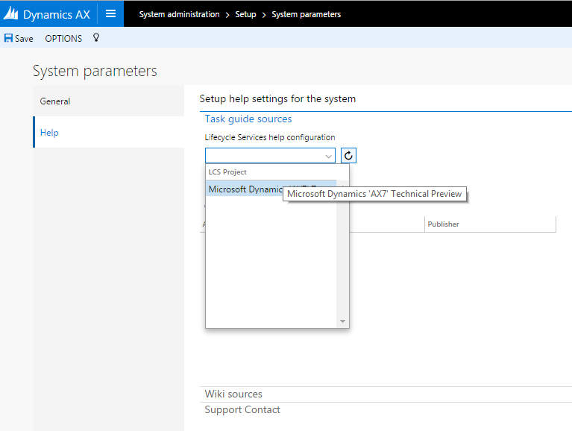Image resolution: width=572 pixels, height=431 pixels.
Task: Refresh the Lifecycle Services help configuration list
Action: (348, 156)
